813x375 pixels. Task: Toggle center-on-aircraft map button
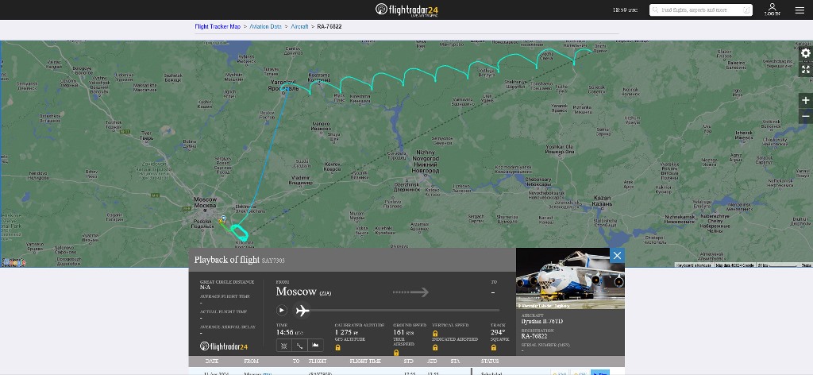pyautogui.click(x=284, y=345)
